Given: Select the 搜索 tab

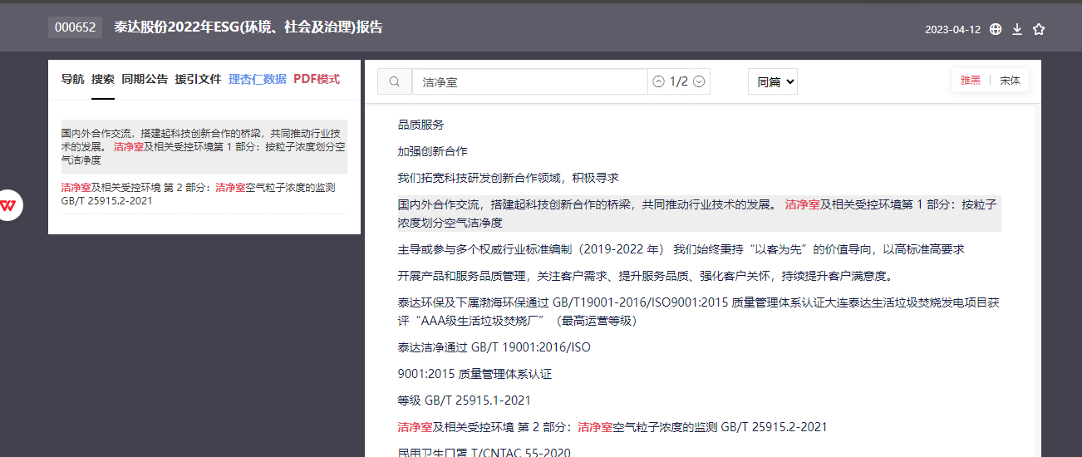Looking at the screenshot, I should [103, 79].
